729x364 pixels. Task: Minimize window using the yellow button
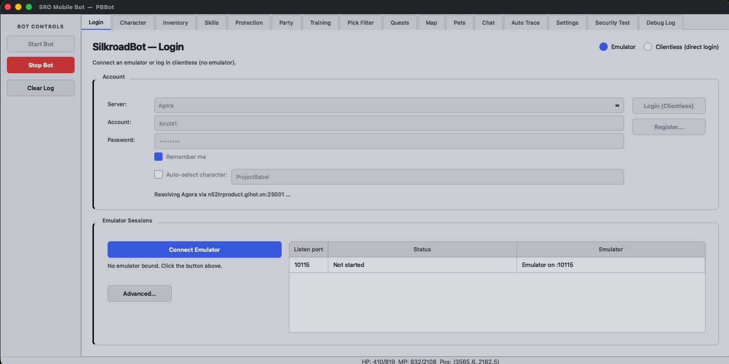tap(18, 7)
